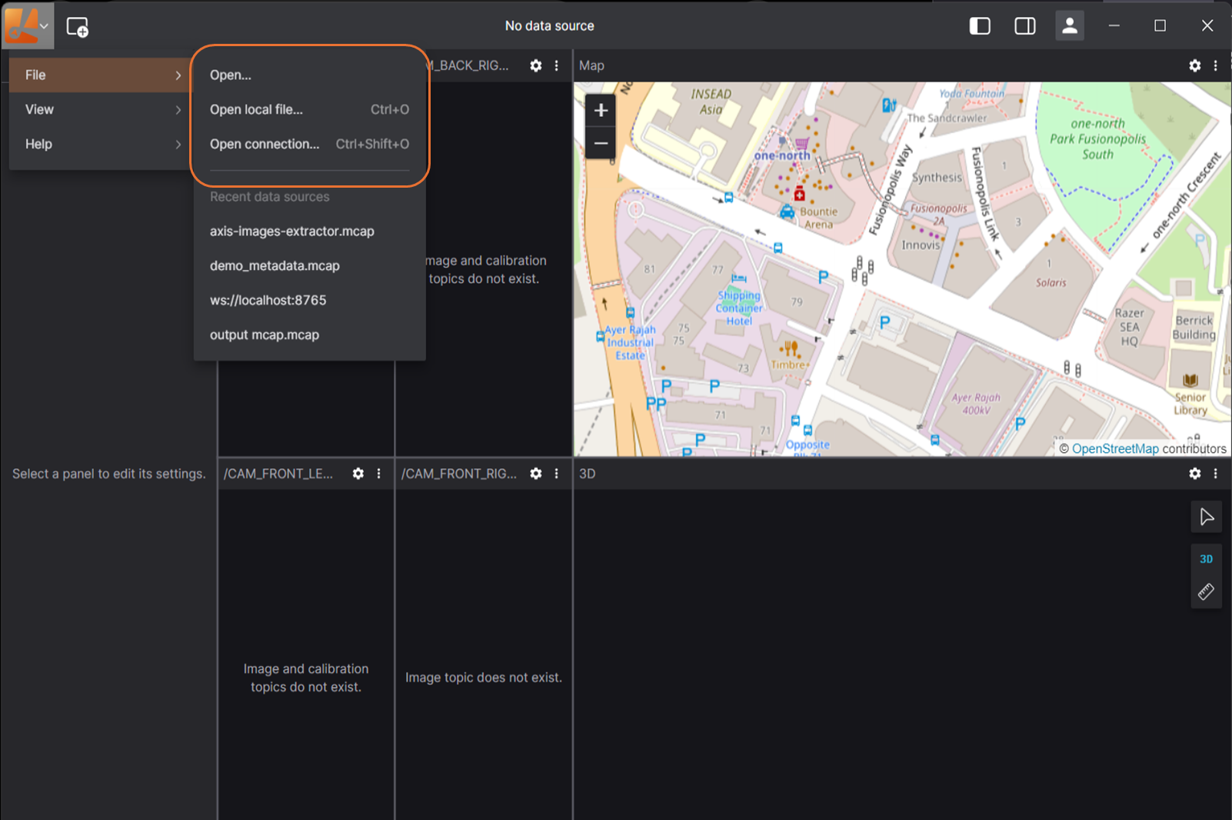The height and width of the screenshot is (820, 1232).
Task: Open Map panel settings gear
Action: click(x=1194, y=65)
